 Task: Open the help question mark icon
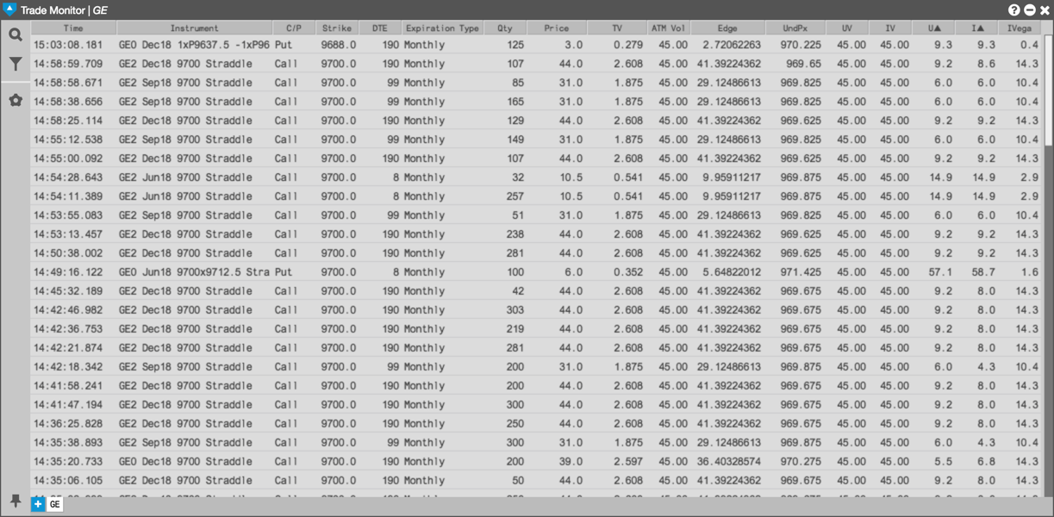(1014, 9)
